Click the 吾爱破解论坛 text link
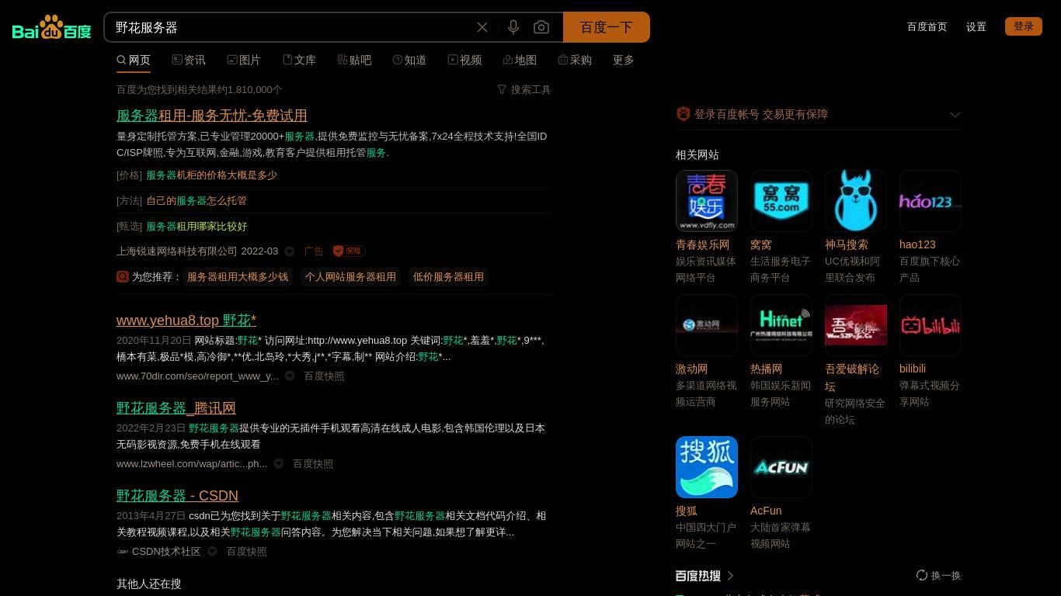 click(x=852, y=378)
